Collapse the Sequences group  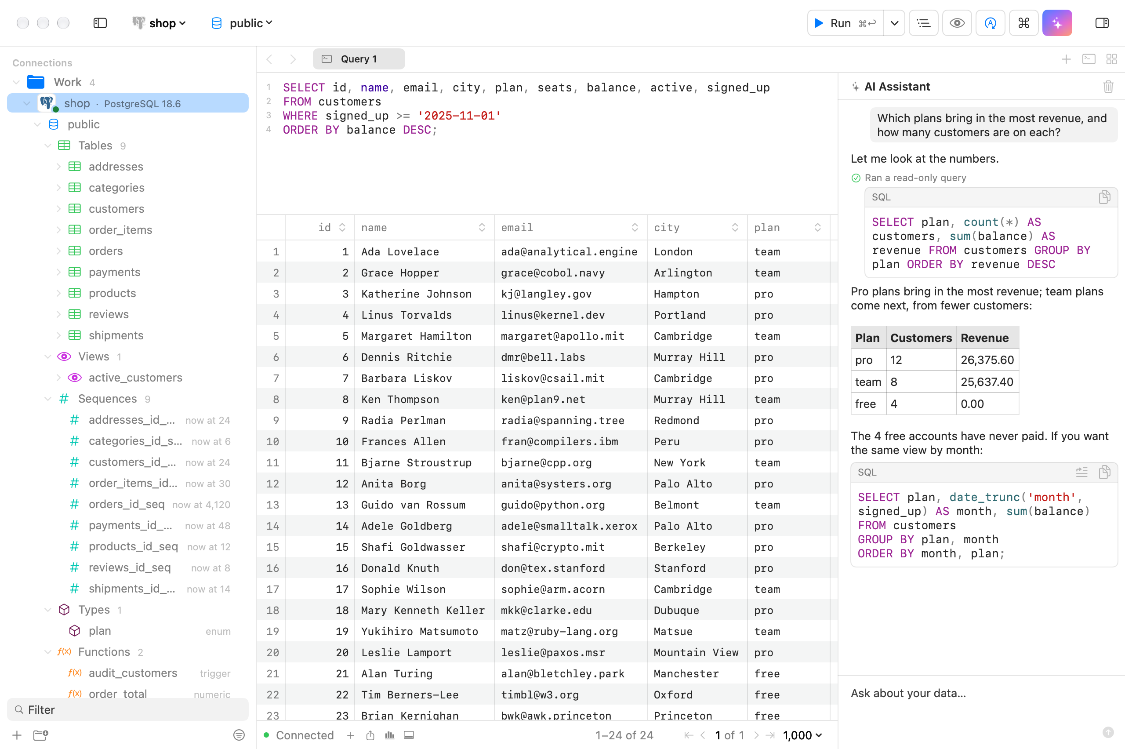tap(48, 398)
